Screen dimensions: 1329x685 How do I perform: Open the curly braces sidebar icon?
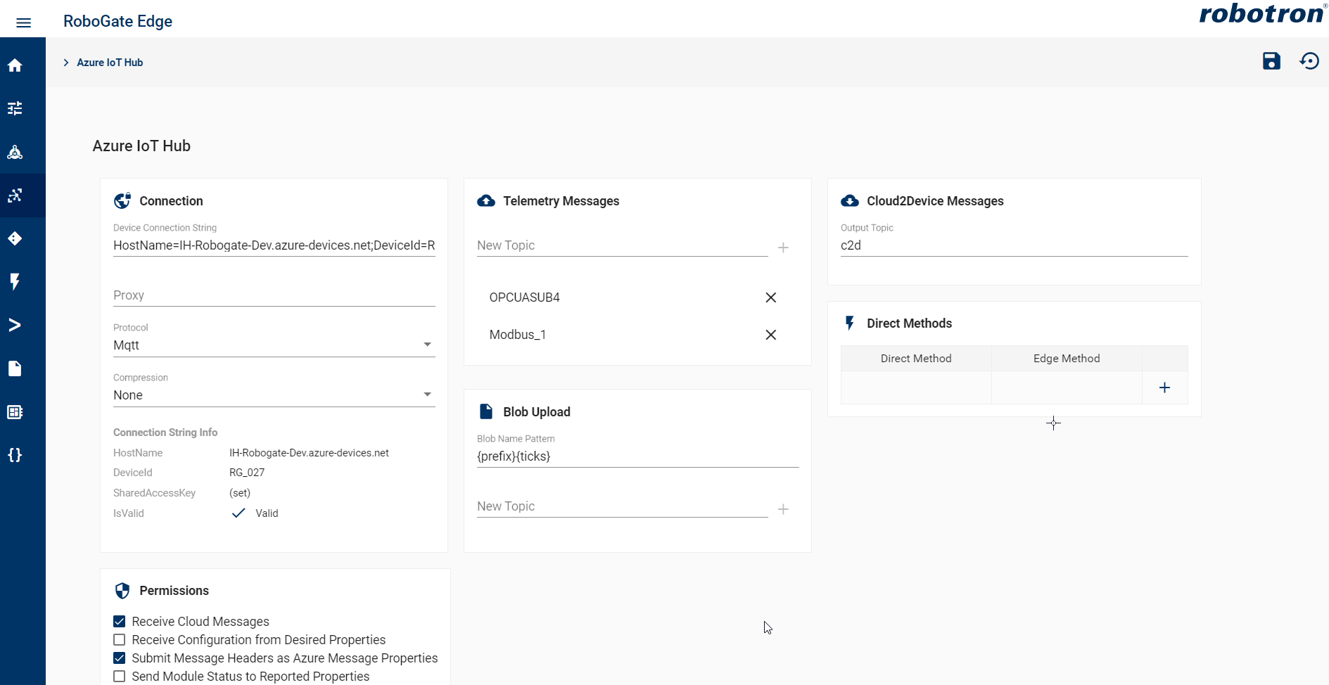tap(15, 455)
